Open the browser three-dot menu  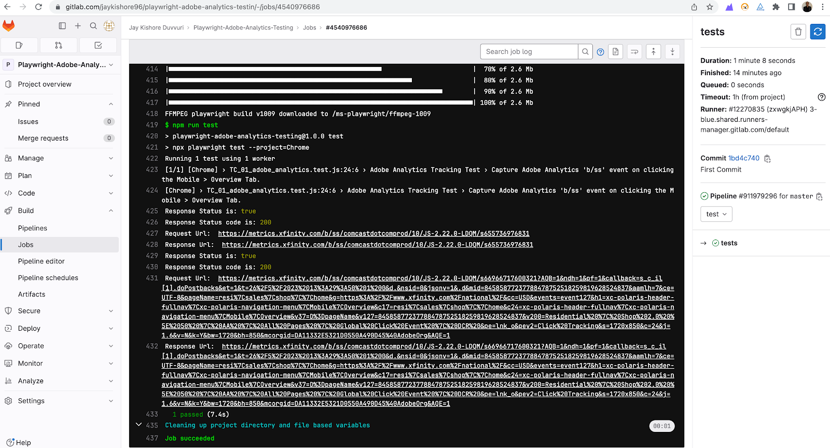pyautogui.click(x=823, y=7)
